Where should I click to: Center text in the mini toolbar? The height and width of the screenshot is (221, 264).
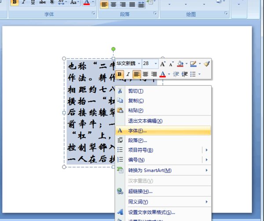(x=145, y=74)
